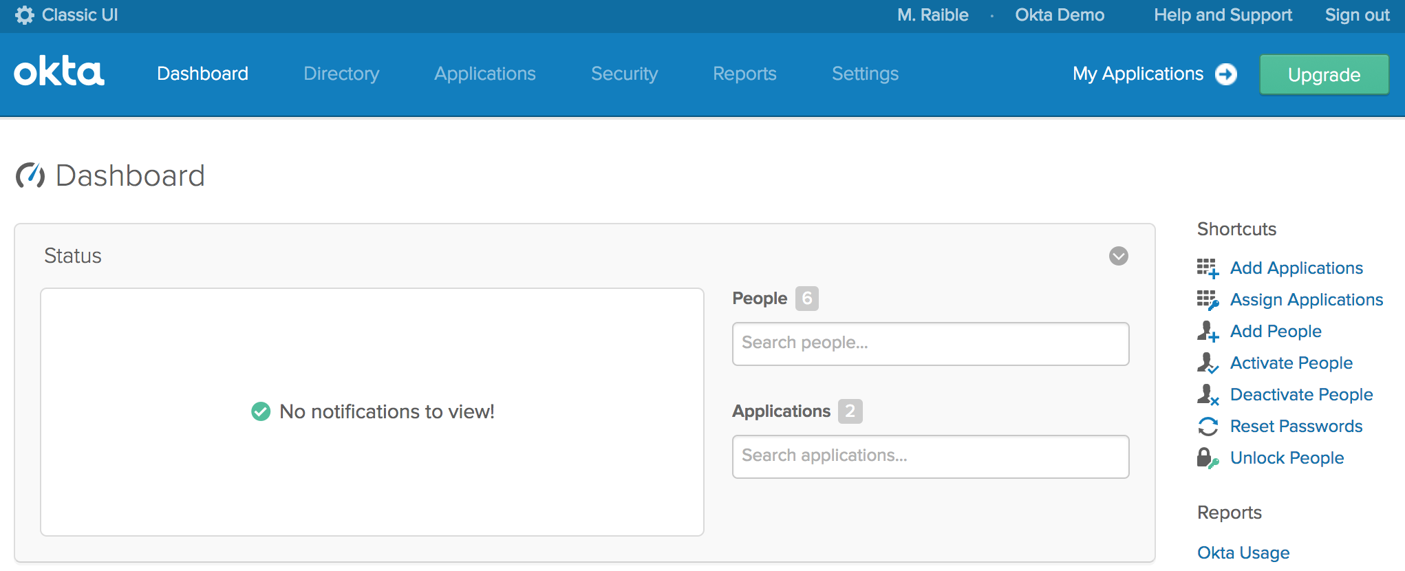Click the Add Applications shortcut link

1297,268
